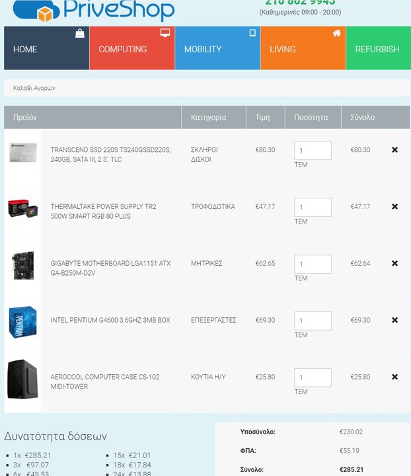The width and height of the screenshot is (411, 476).
Task: Remove Transcend SSD from cart
Action: click(x=394, y=149)
